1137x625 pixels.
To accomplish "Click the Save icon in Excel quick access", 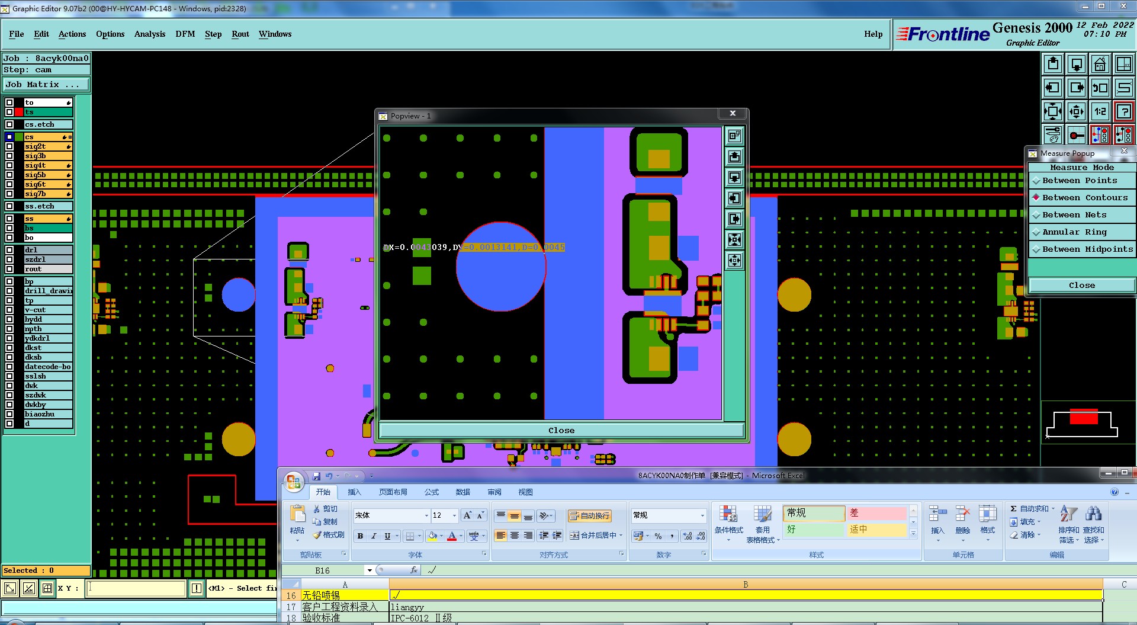I will (316, 476).
